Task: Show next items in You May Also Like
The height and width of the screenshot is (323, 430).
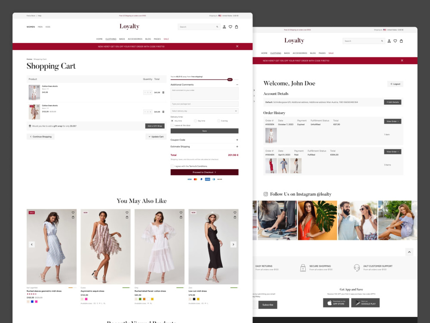Action: coord(233,244)
